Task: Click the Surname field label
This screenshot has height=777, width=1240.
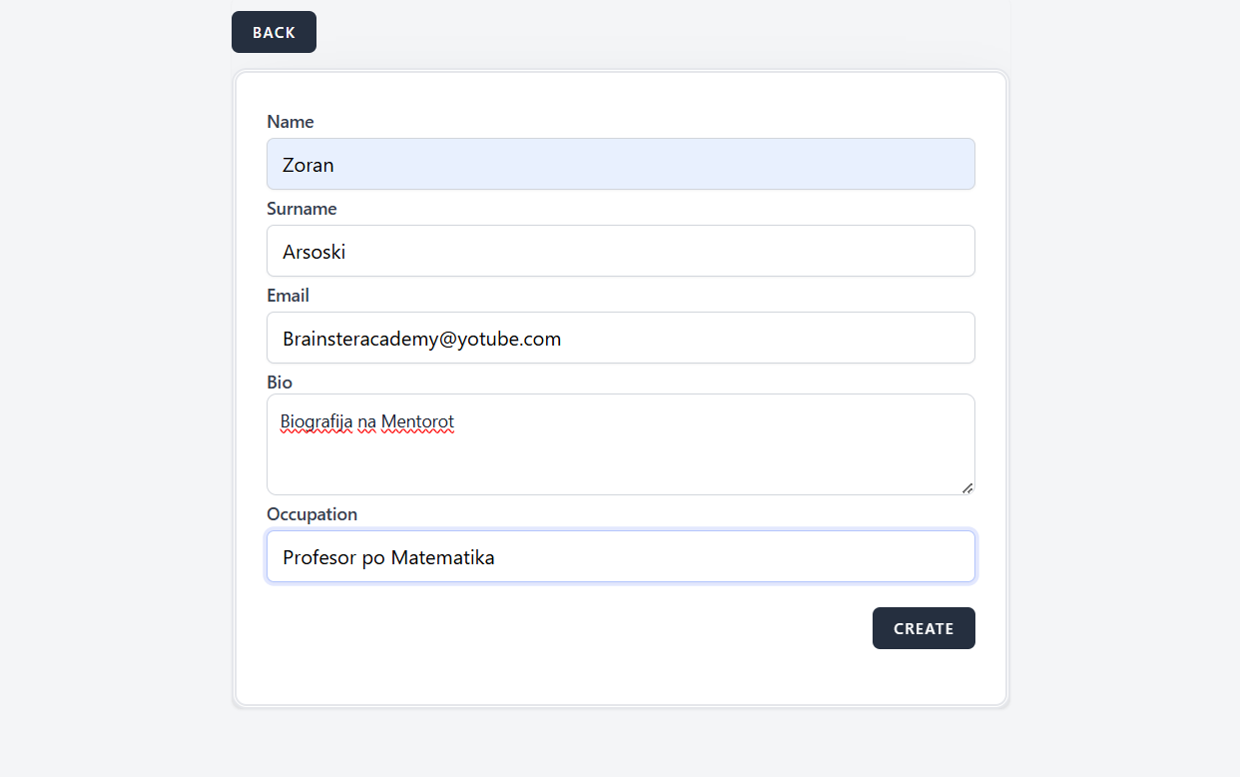Action: pyautogui.click(x=302, y=209)
